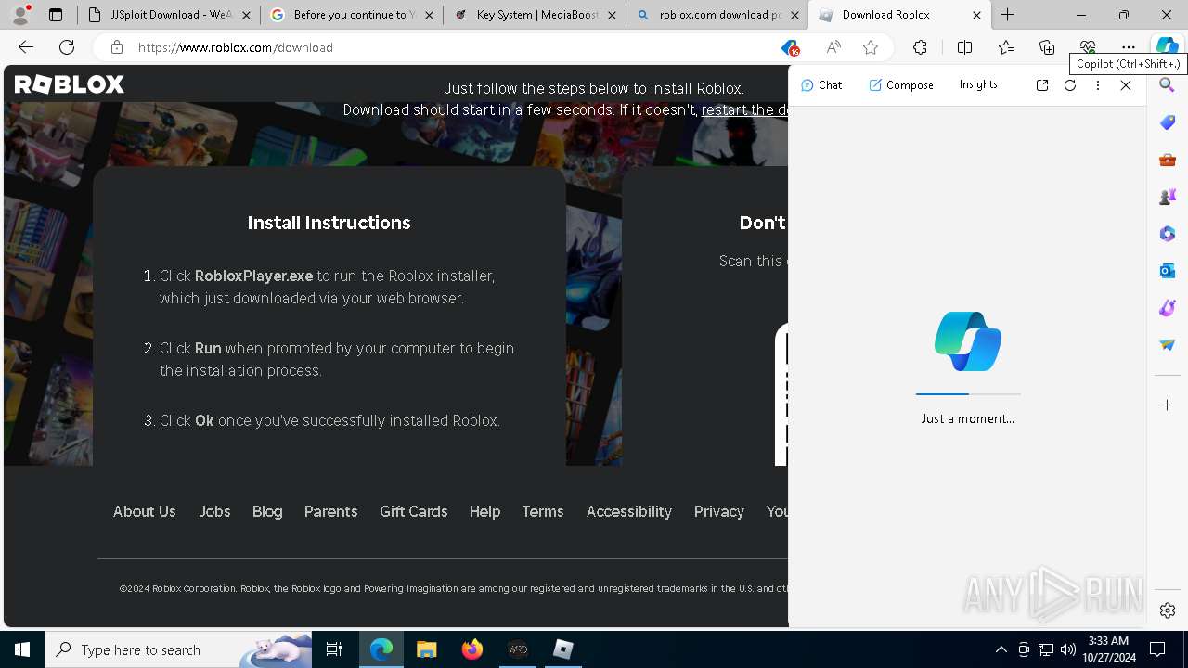
Task: Open sidebar Outlook icon
Action: [1168, 271]
